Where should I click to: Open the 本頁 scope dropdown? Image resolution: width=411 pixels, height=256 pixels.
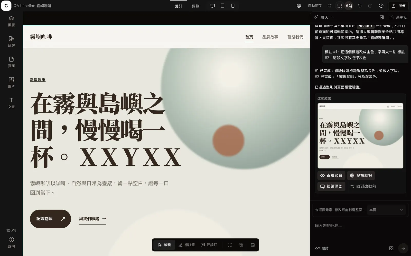386,210
